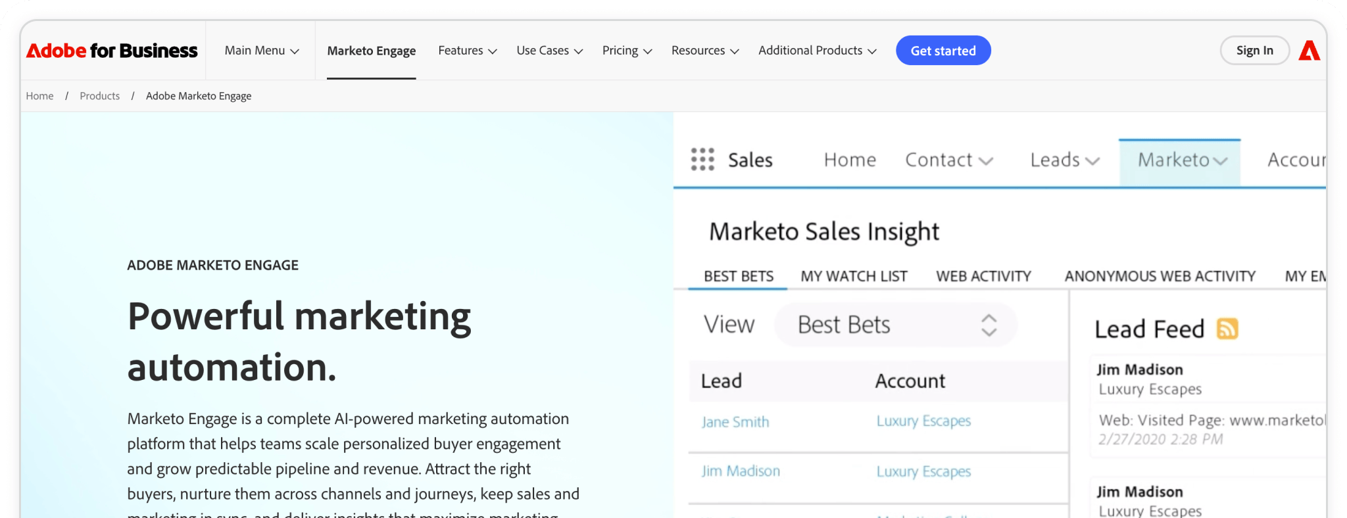Click the Get started button
Screen dimensions: 1347x518
[943, 51]
